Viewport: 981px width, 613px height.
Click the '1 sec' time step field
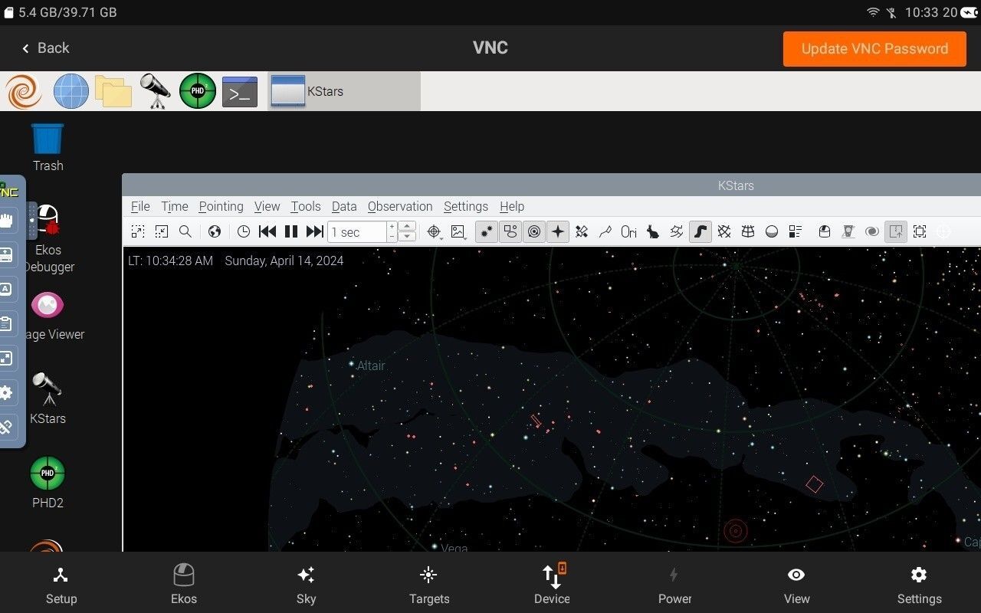pos(356,232)
